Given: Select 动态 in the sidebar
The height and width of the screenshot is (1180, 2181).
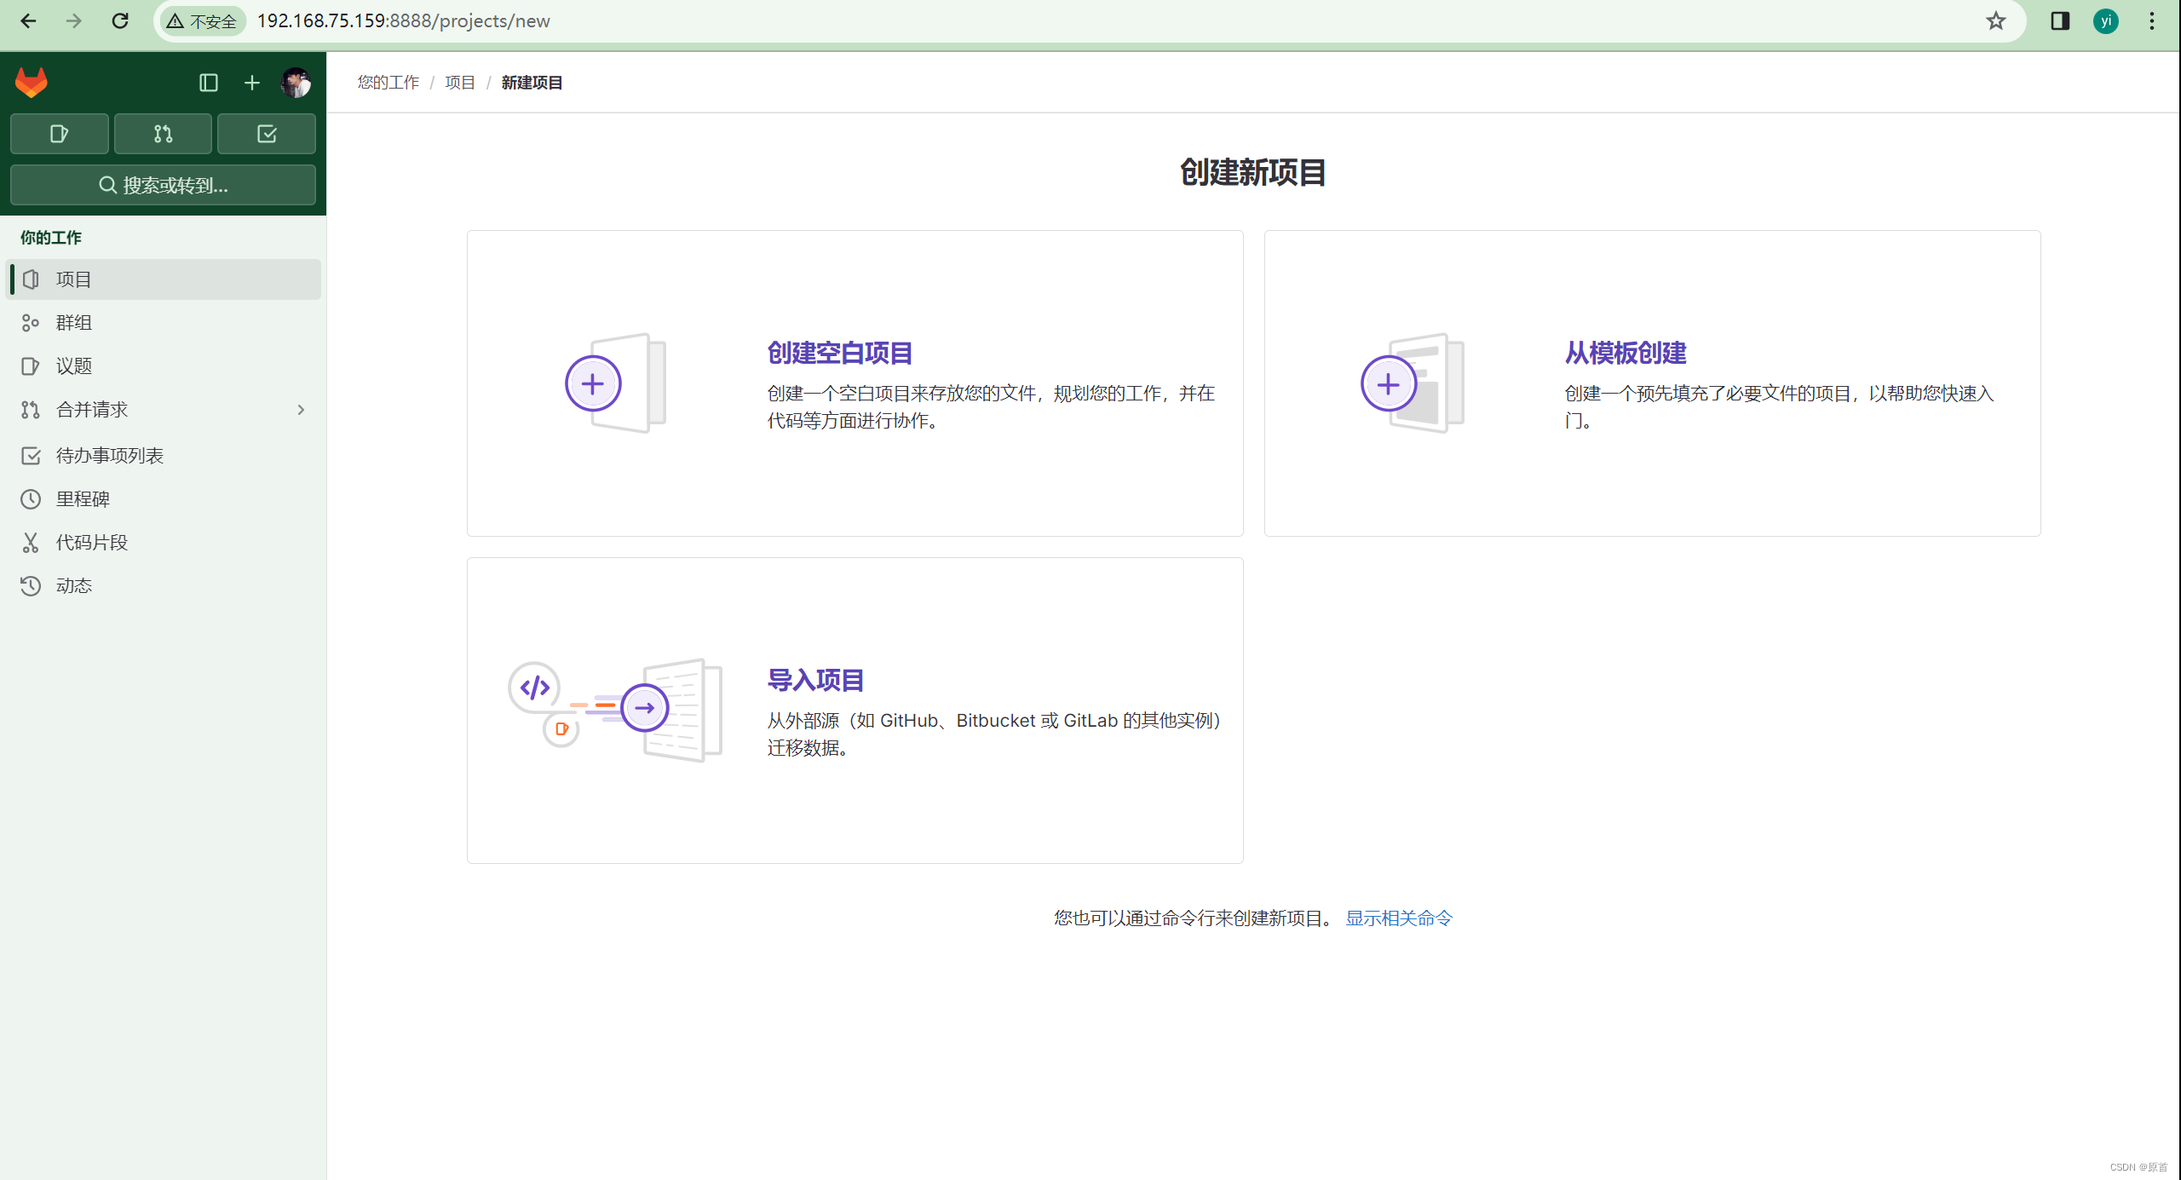Looking at the screenshot, I should pos(73,585).
